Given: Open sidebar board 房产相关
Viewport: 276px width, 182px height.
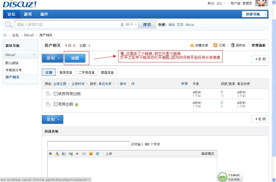Looking at the screenshot, I should tap(12, 77).
